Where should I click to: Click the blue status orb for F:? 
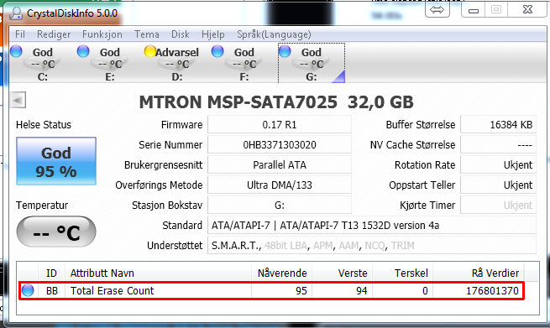(217, 51)
